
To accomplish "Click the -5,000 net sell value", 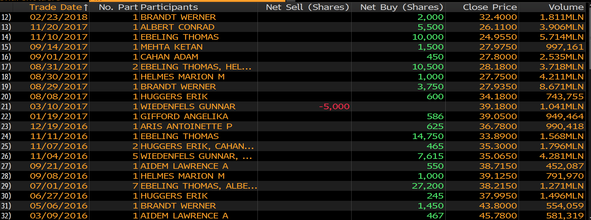I will point(334,106).
